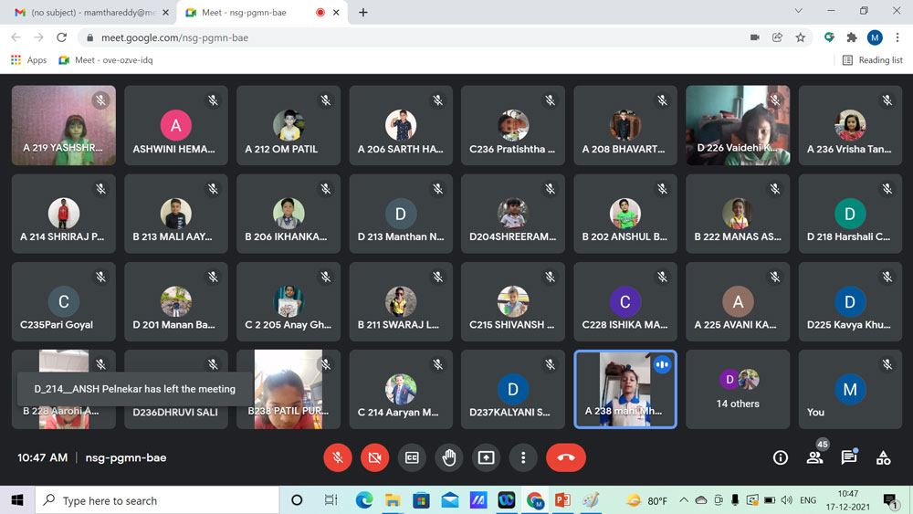Screen dimensions: 913x514
Task: Click the raise hand icon
Action: pos(449,457)
